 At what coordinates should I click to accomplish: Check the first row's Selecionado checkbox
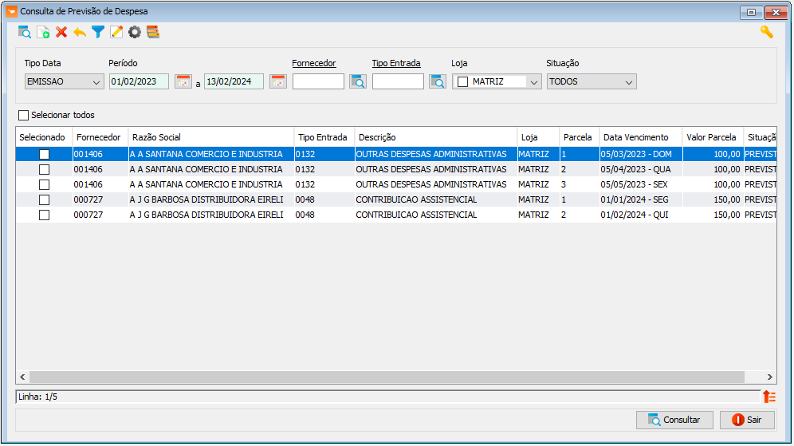pos(44,154)
